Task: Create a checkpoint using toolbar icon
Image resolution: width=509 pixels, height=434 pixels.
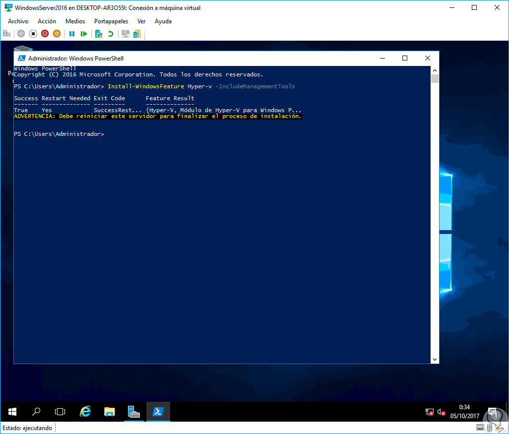Action: (99, 34)
